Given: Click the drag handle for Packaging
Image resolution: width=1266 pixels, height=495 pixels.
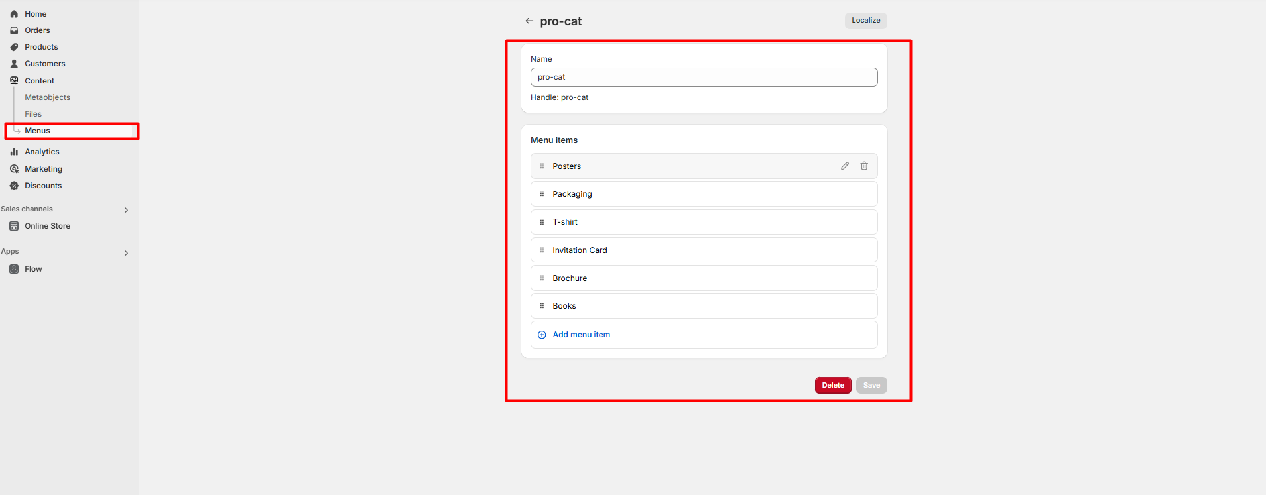Looking at the screenshot, I should (x=542, y=194).
